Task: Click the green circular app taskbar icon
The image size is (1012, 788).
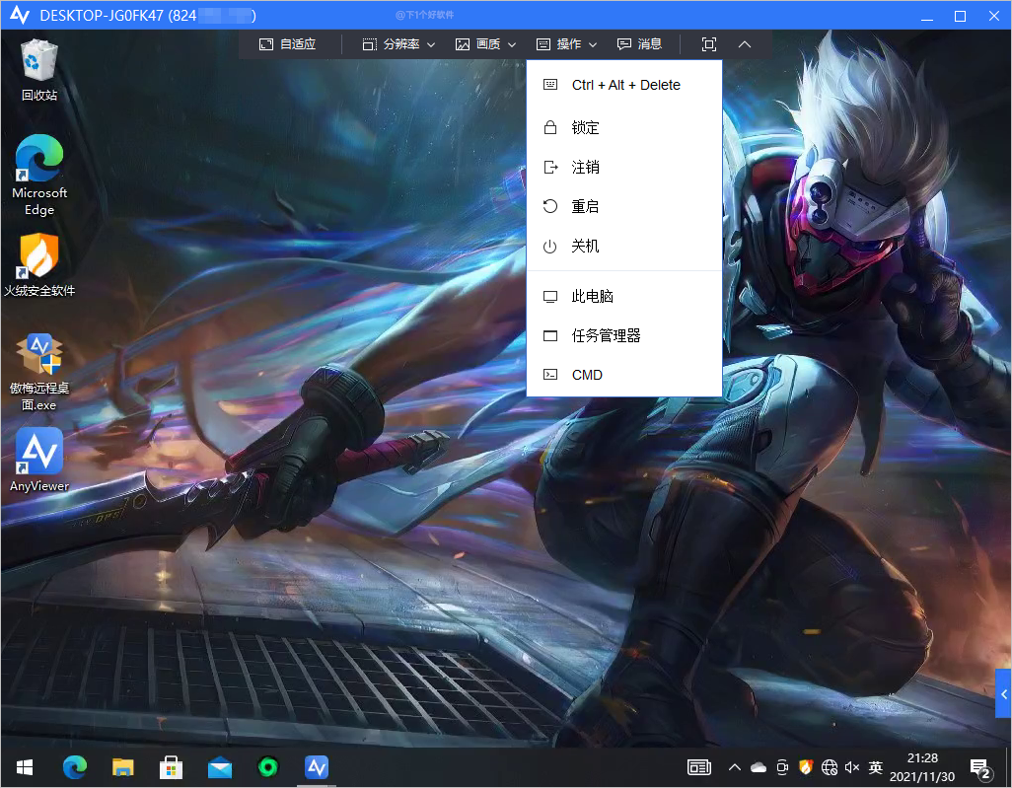Action: click(268, 767)
